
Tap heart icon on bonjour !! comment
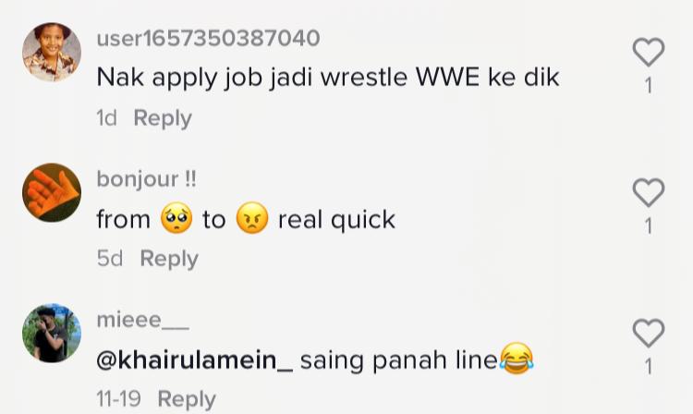[x=649, y=192]
